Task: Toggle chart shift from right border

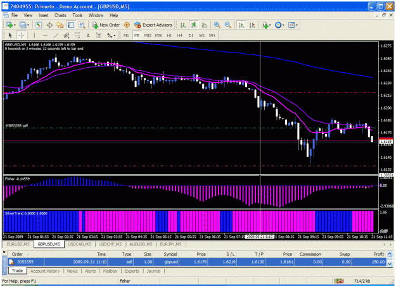Action: tap(252, 25)
